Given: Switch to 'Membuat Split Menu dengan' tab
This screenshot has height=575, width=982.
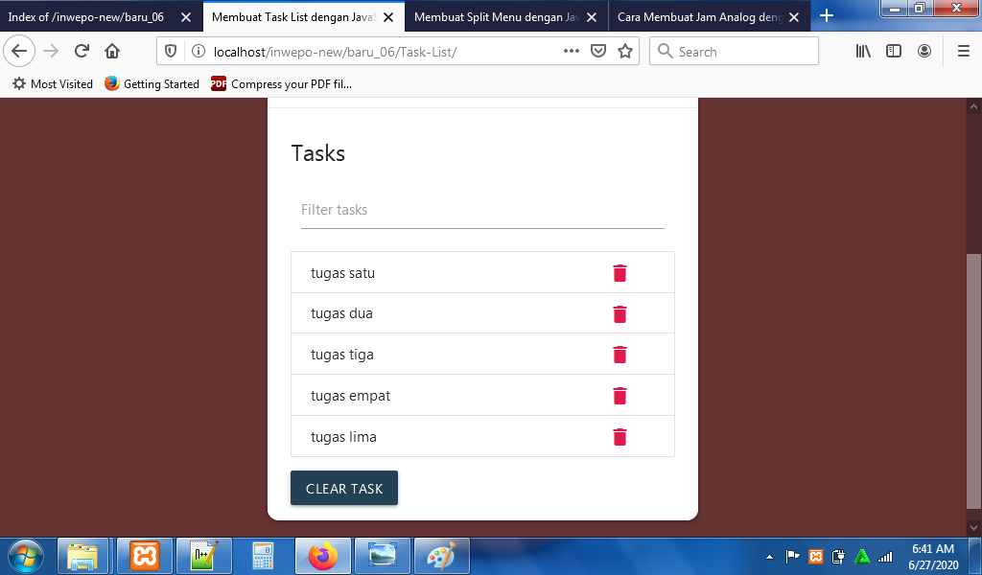Looking at the screenshot, I should (498, 17).
